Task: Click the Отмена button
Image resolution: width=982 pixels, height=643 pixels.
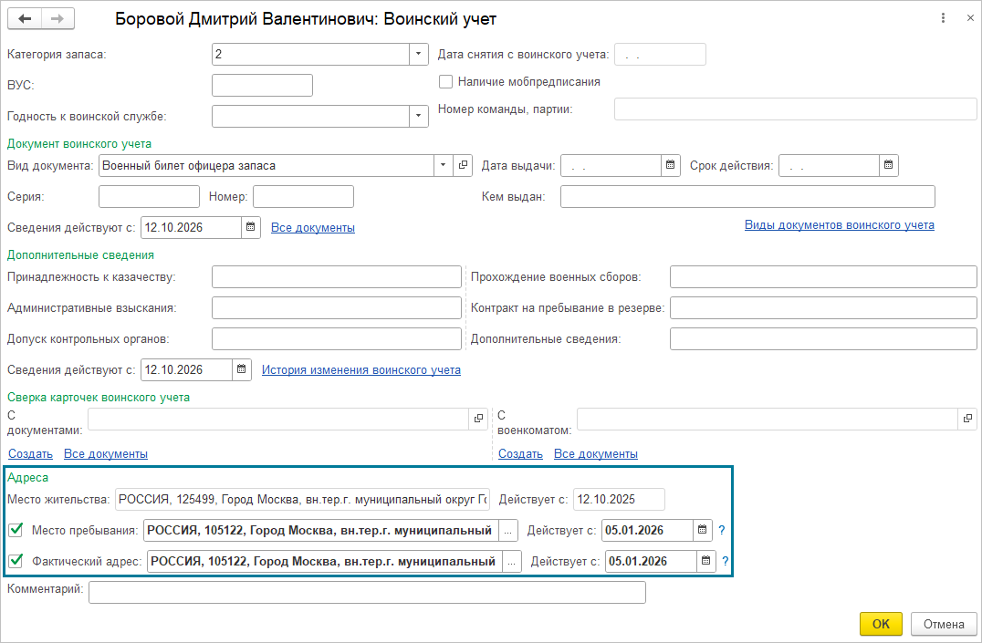Action: (x=944, y=624)
